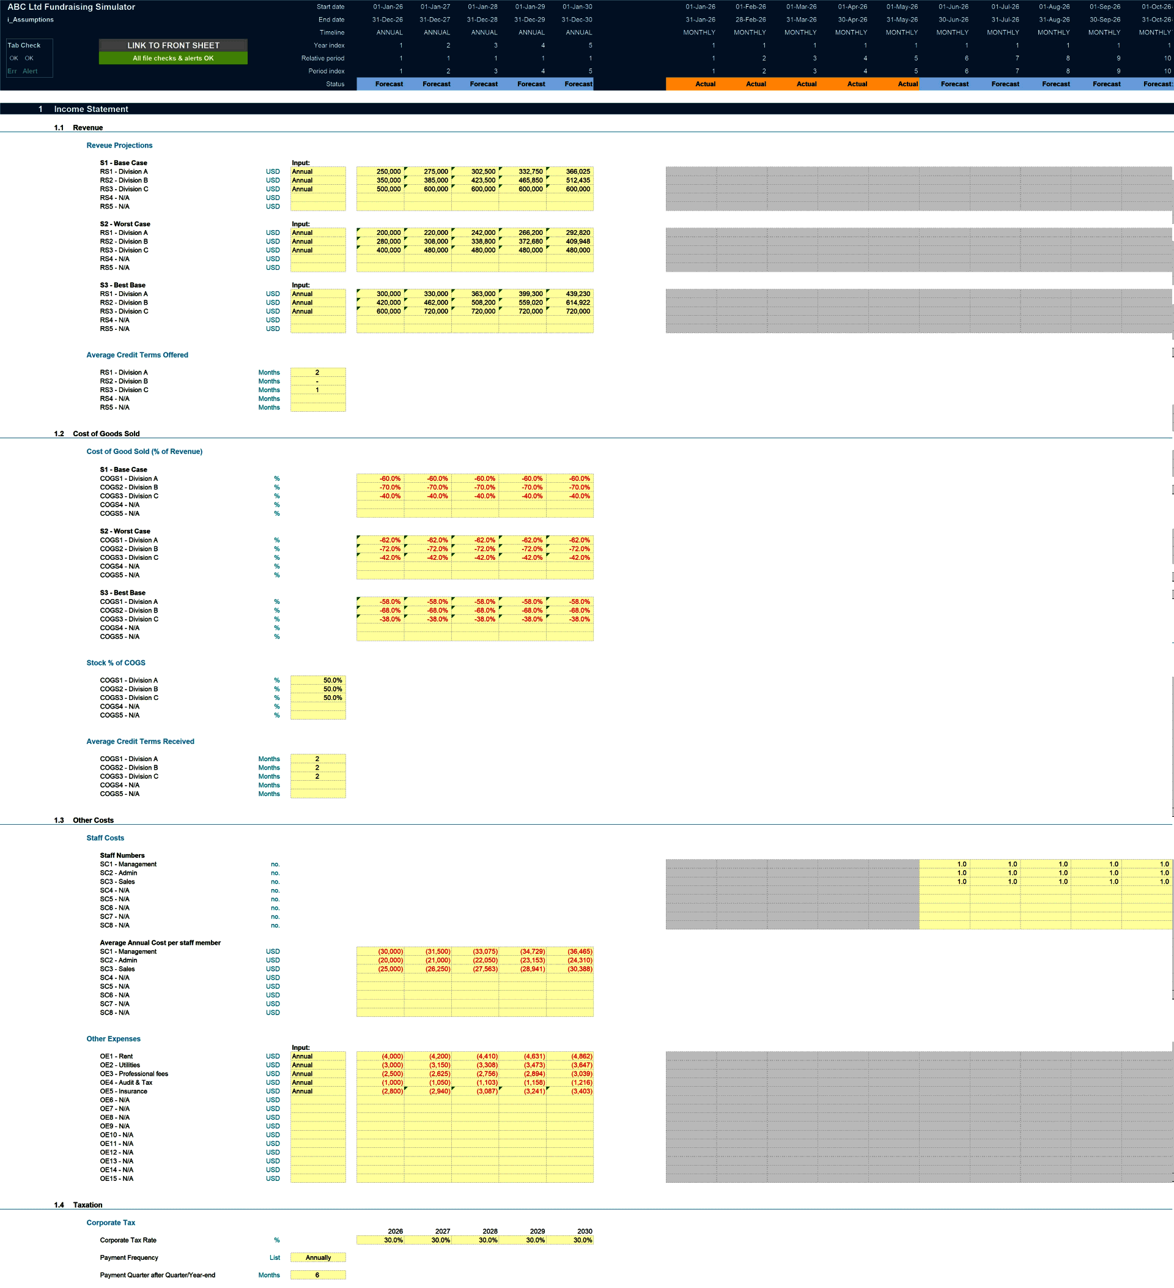Click the 'Other Expenses' blue subheading
The image size is (1174, 1288).
(x=113, y=1039)
